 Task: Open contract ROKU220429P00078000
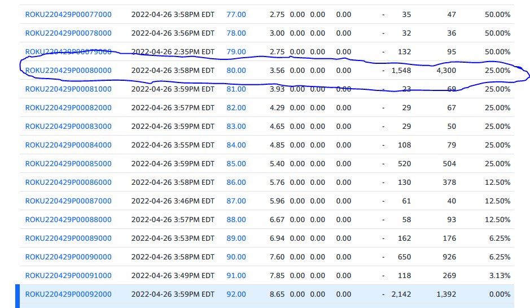(68, 33)
